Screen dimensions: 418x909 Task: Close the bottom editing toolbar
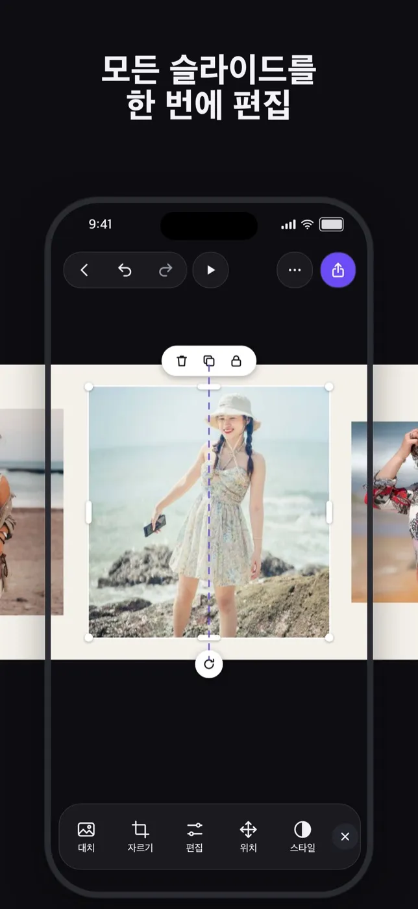345,837
